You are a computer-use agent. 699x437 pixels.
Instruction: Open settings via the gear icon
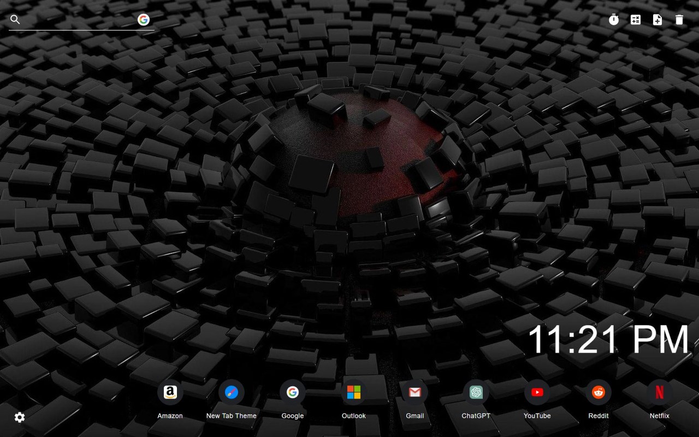click(x=20, y=417)
